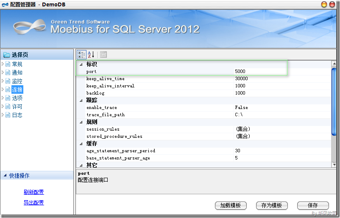The image size is (340, 218).
Task: Click the page icon next to 通知
Action: pos(8,73)
